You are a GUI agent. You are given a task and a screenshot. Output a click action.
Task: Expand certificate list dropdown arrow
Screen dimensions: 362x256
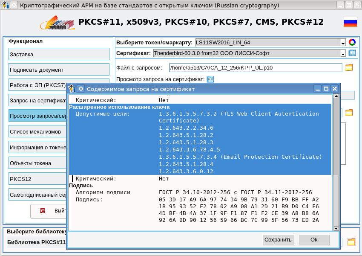pyautogui.click(x=343, y=54)
